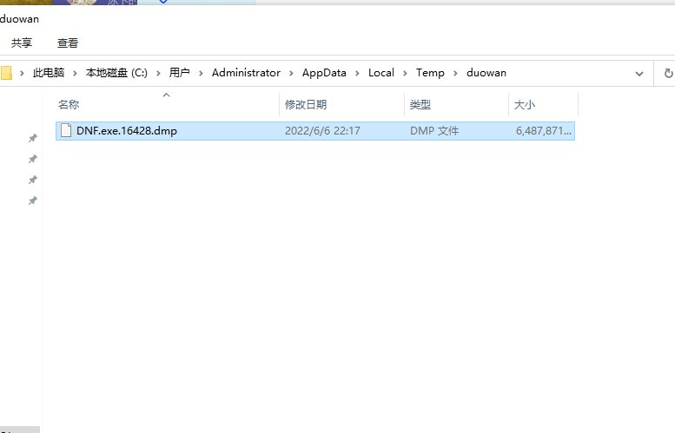Sort files by the 大小 column header
The height and width of the screenshot is (433, 675).
point(525,104)
